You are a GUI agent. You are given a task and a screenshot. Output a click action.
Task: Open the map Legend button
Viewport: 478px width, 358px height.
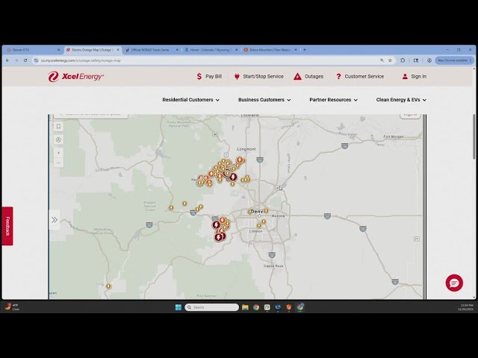tap(410, 115)
